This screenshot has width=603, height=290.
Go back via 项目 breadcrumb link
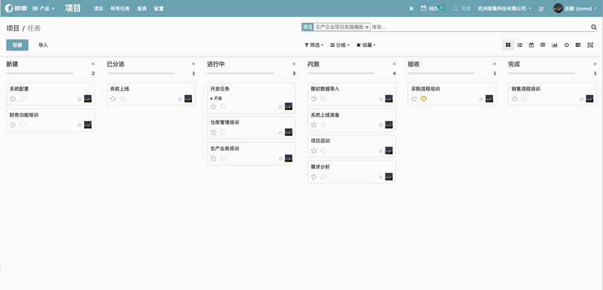click(x=13, y=28)
